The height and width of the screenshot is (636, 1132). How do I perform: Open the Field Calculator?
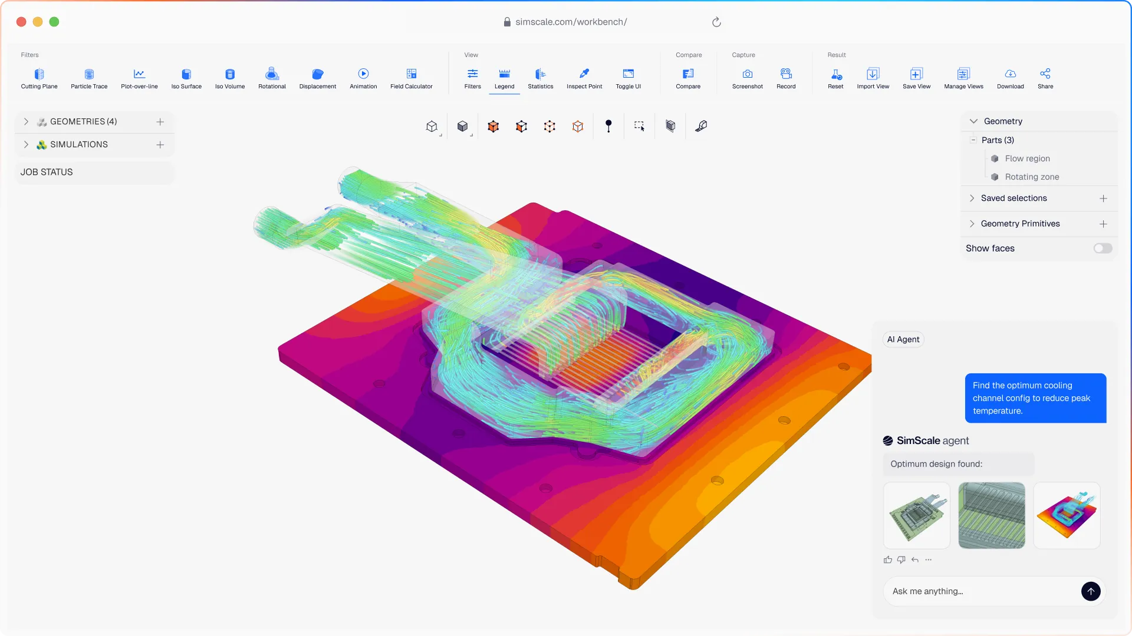(412, 78)
